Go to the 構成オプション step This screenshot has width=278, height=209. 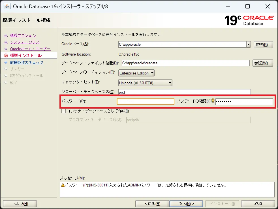(23, 35)
